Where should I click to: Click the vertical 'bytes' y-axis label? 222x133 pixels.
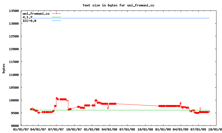click(4, 68)
